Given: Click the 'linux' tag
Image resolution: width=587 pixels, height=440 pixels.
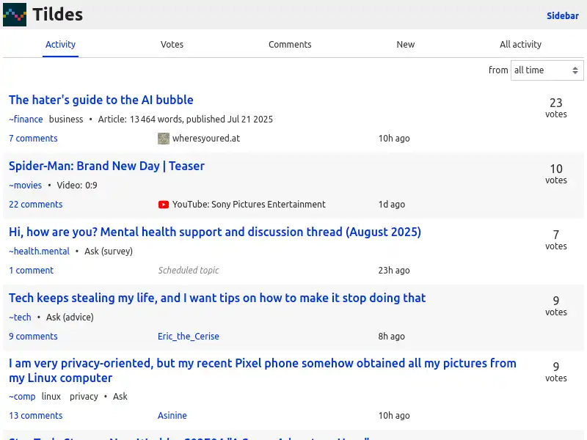Looking at the screenshot, I should tap(51, 397).
